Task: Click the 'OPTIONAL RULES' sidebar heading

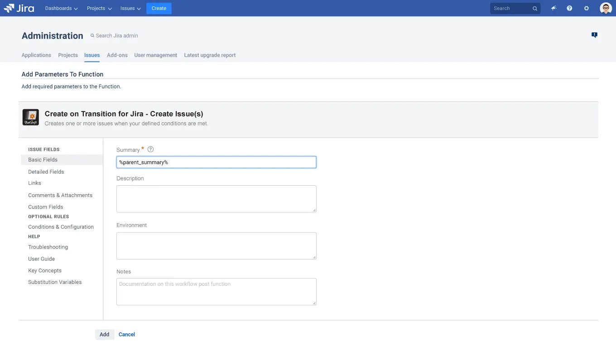Action: pos(48,216)
